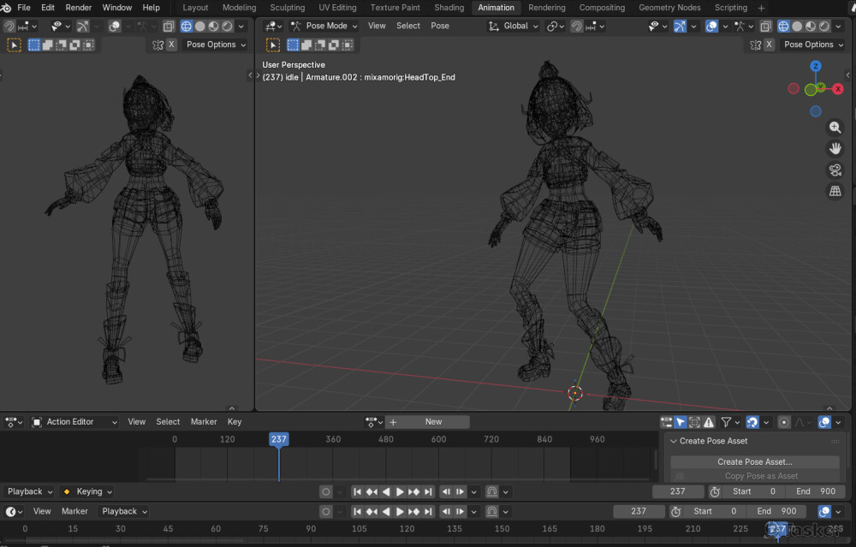Viewport: 856px width, 547px height.
Task: Select the pan hand tool icon
Action: tap(835, 149)
